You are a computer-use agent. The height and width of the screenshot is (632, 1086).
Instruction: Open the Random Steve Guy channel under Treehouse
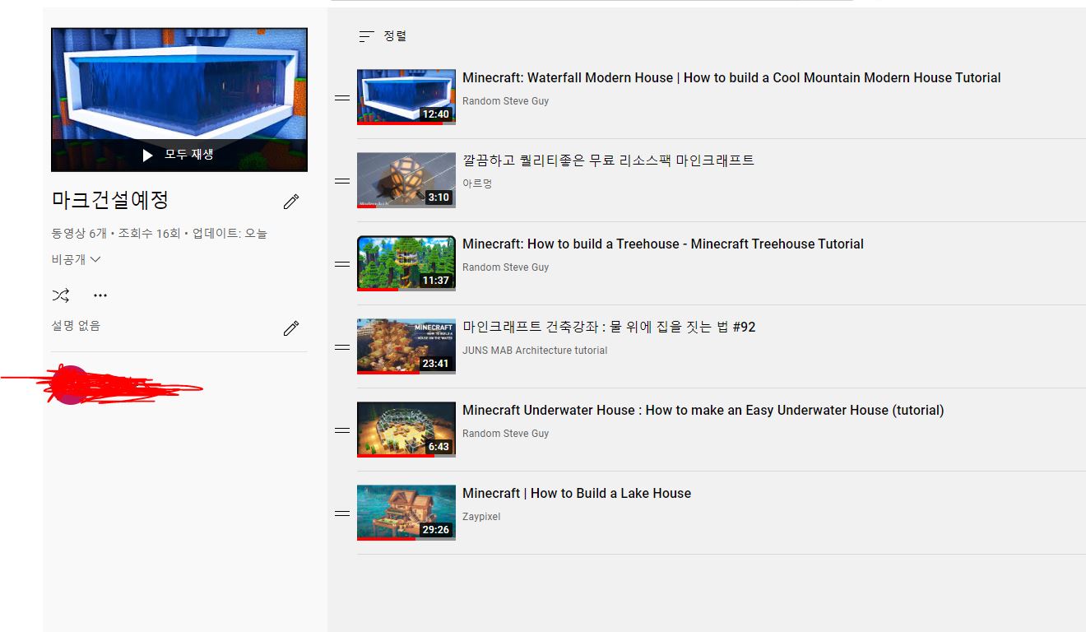pos(505,267)
